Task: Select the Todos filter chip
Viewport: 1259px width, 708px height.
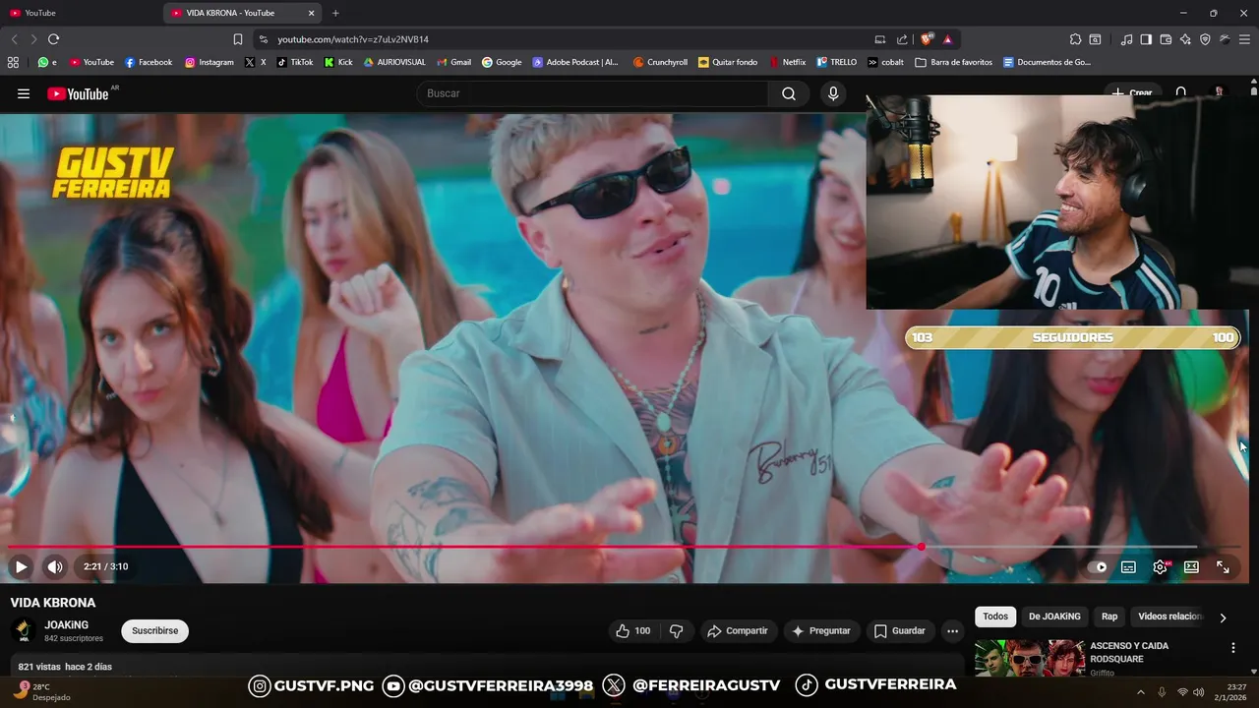Action: coord(995,617)
